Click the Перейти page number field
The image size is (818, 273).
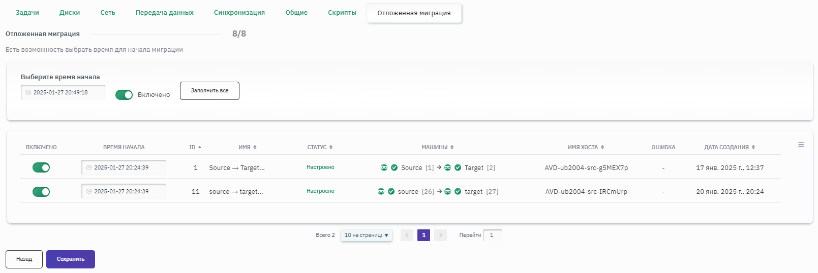point(492,235)
